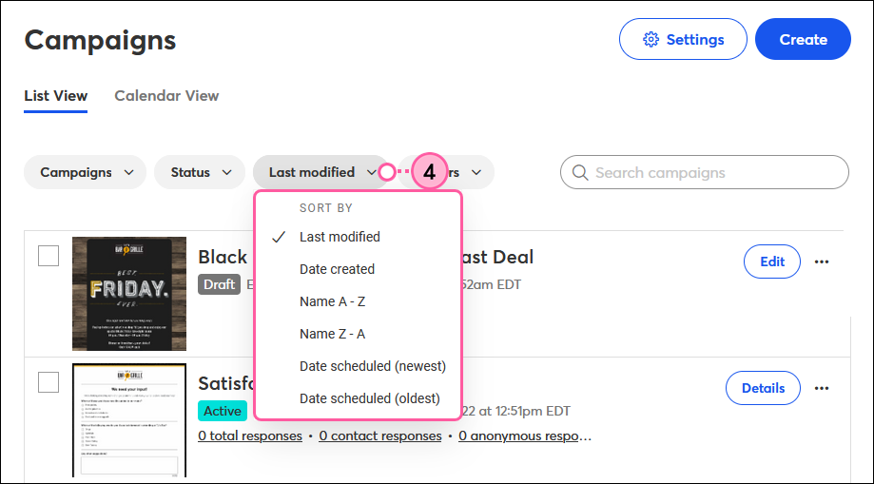
Task: Open the Black Friday email thumbnail
Action: click(x=129, y=294)
